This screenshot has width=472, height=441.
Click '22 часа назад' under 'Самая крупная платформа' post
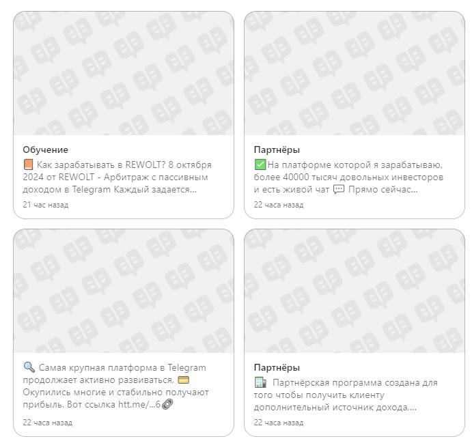pyautogui.click(x=47, y=422)
